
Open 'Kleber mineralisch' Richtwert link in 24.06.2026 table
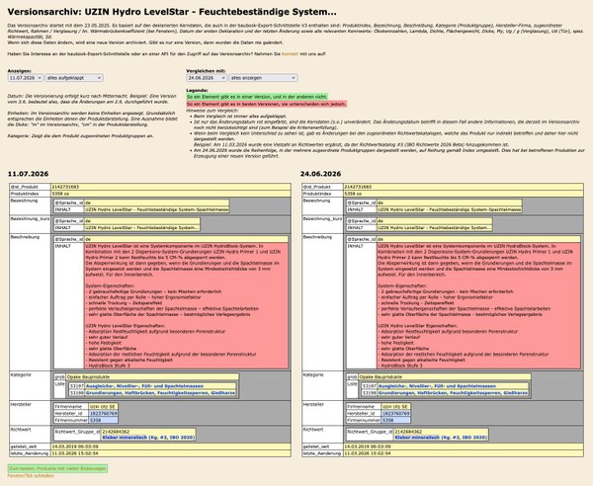[x=441, y=438]
